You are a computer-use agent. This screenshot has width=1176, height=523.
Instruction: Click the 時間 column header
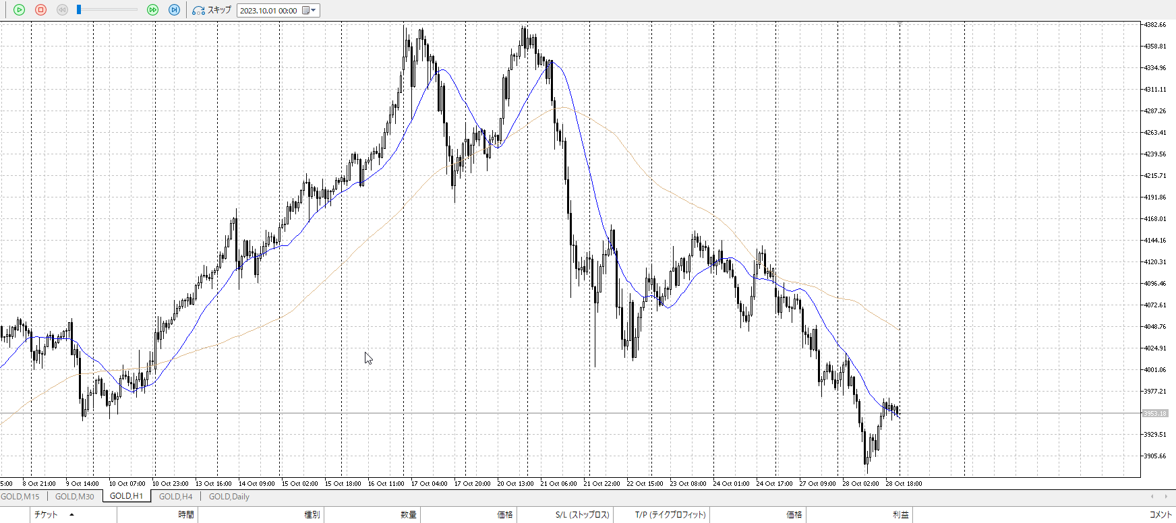coord(186,515)
